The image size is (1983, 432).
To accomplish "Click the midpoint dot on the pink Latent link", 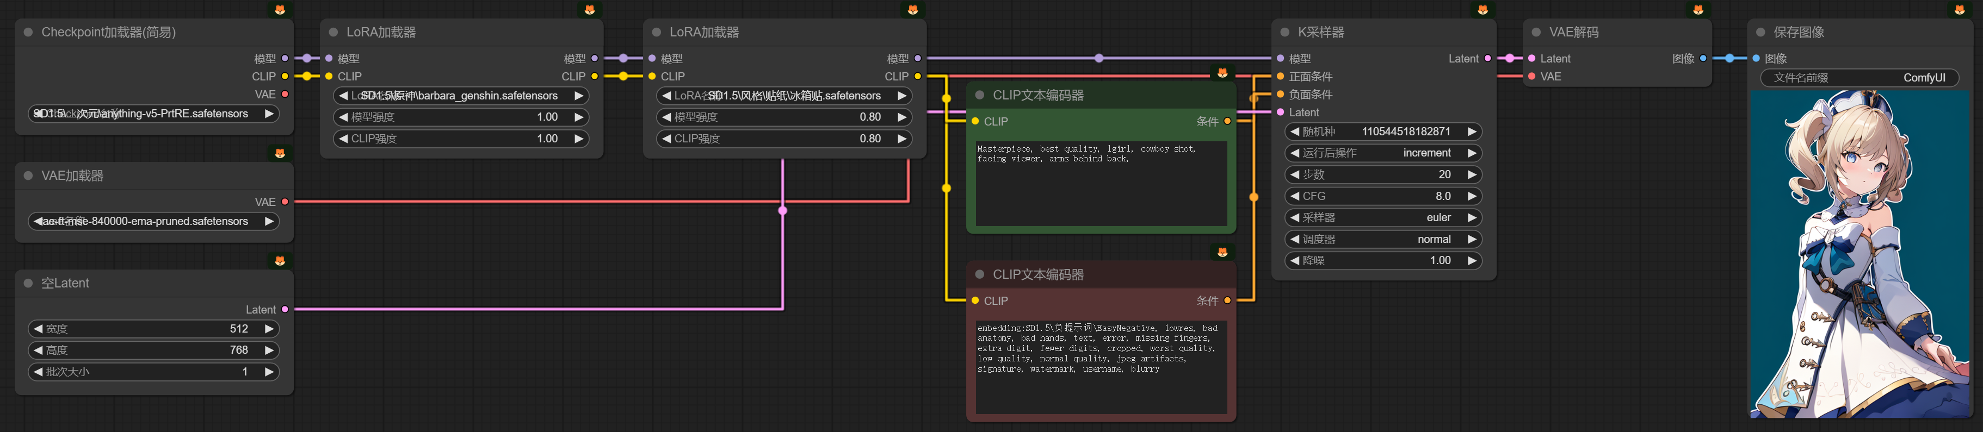I will [782, 210].
